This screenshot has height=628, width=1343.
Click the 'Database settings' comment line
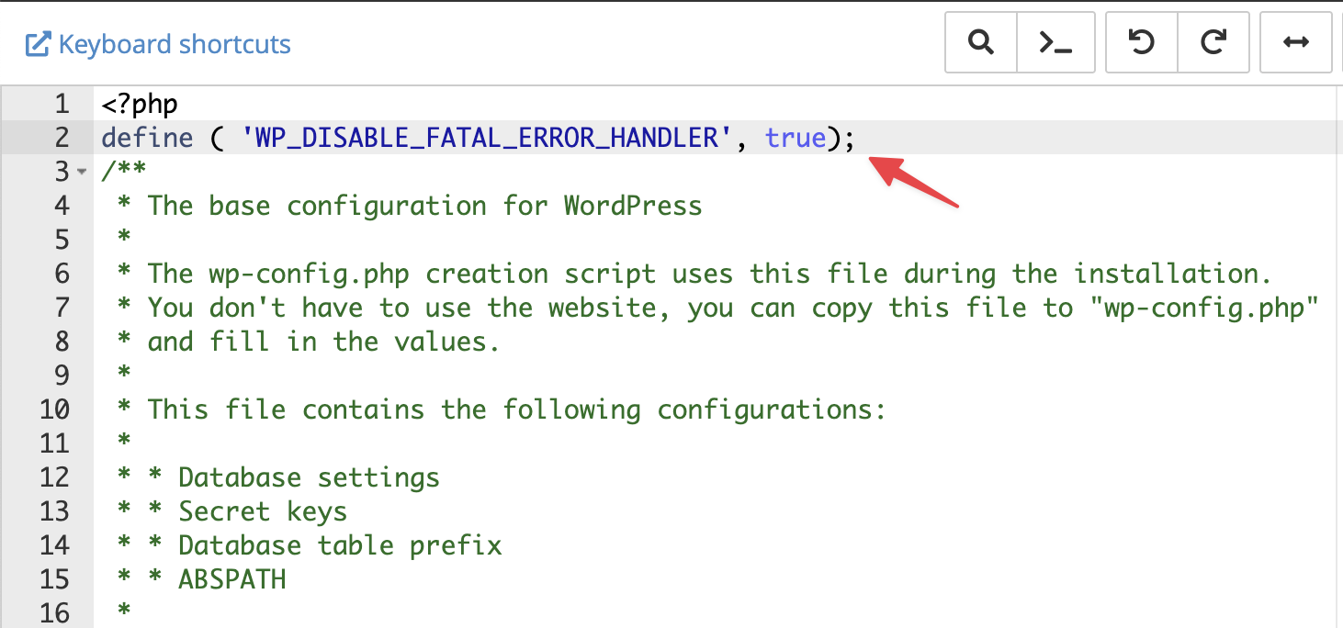tap(309, 477)
